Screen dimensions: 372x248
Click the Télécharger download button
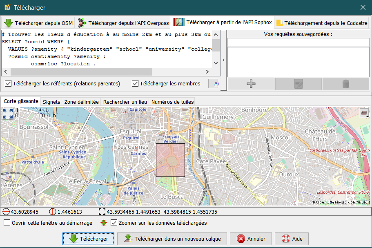88,239
